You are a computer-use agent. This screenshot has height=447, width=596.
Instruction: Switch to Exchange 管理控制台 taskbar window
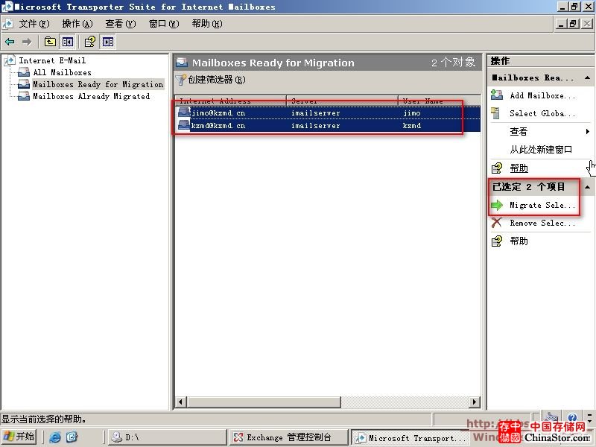point(289,437)
